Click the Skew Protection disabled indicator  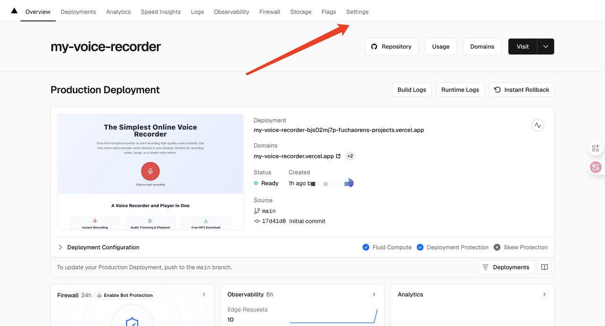tap(497, 247)
